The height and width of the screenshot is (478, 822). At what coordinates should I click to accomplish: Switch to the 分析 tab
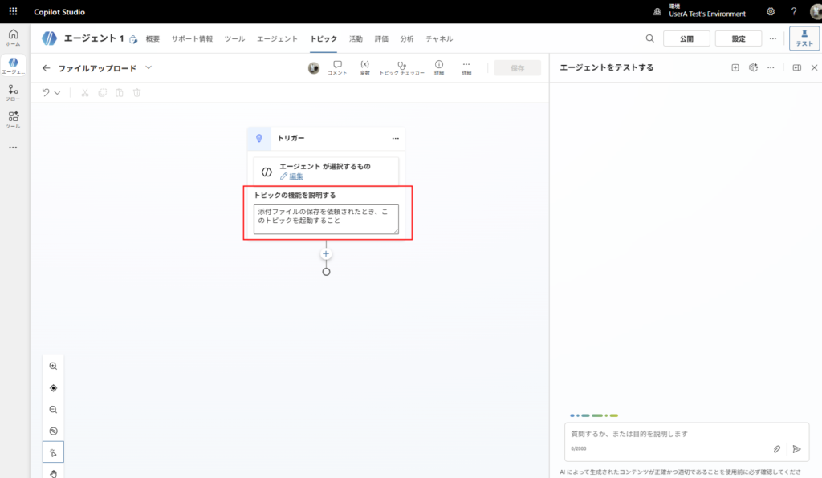tap(409, 38)
